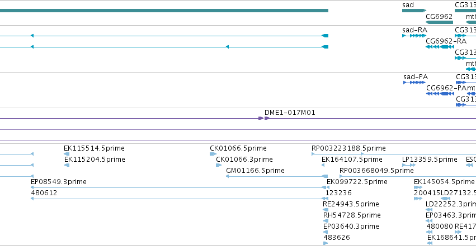476x246 pixels.
Task: Click the sad-RA transcript glyph
Action: pos(414,36)
